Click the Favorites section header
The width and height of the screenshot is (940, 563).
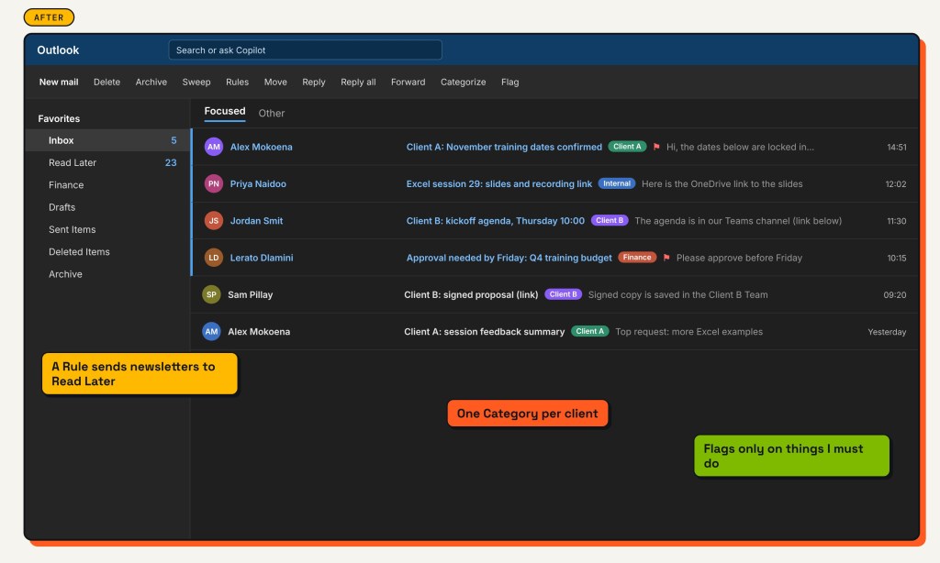59,118
